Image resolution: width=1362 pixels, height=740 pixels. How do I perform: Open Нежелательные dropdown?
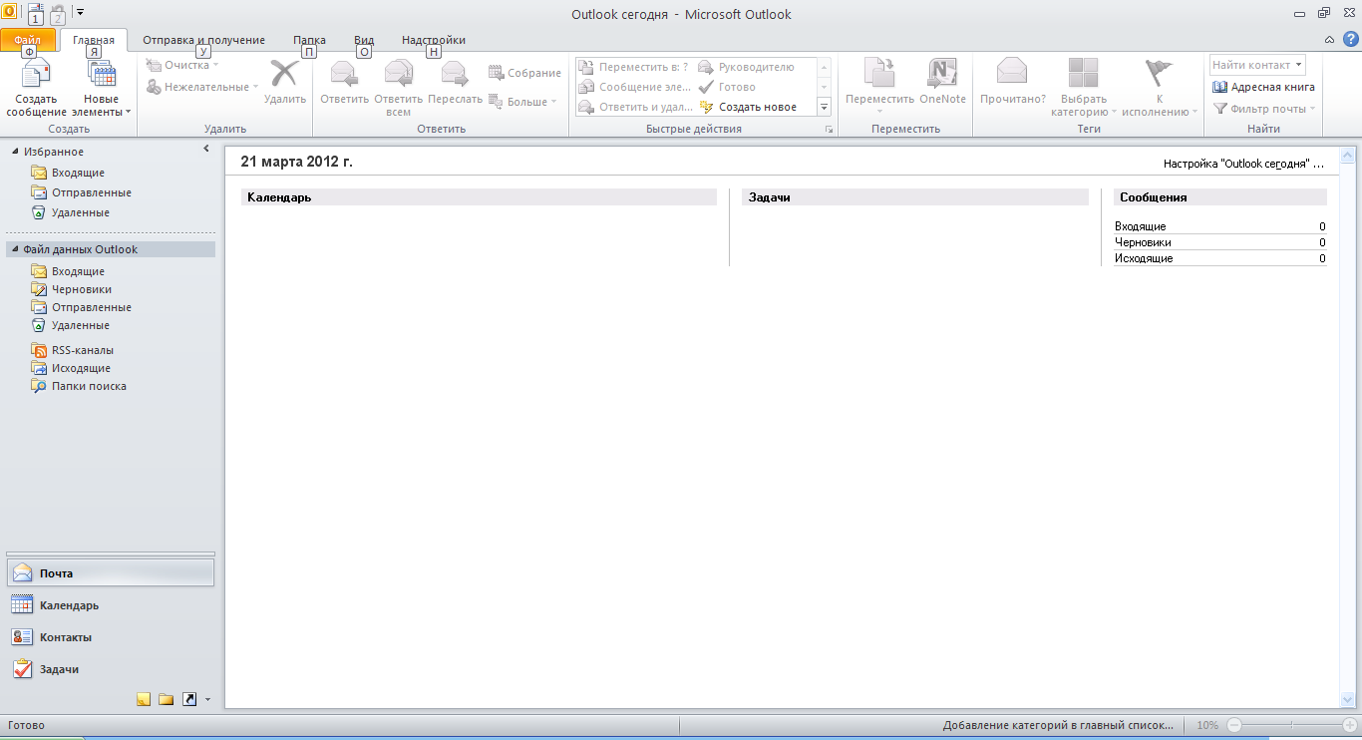point(202,87)
